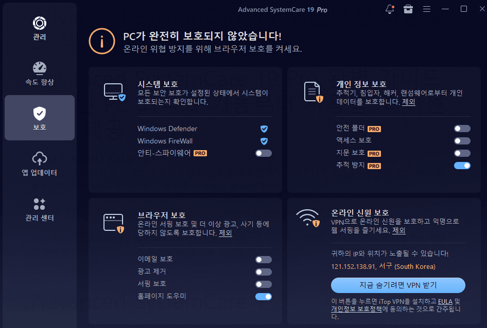The image size is (487, 328).
Task: Select the 보호 sidebar tab
Action: [x=40, y=118]
